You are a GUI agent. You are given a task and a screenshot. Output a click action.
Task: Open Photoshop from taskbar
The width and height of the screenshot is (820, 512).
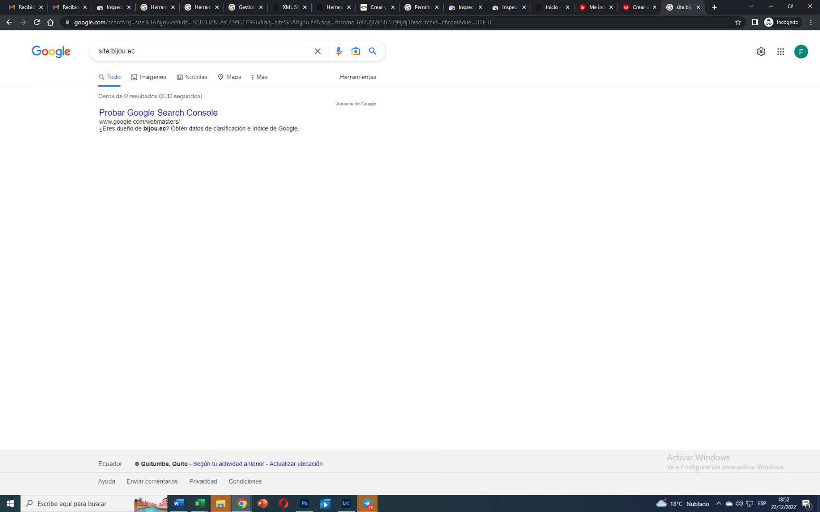tap(304, 503)
